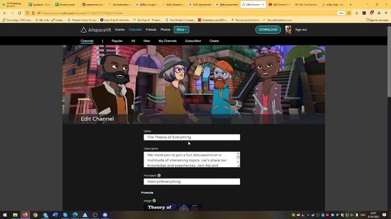
Task: Go back in browser history
Action: 5,13
